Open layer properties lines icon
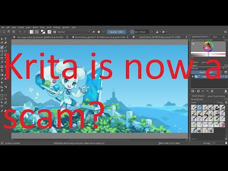This screenshot has height=171, width=228. (212, 91)
